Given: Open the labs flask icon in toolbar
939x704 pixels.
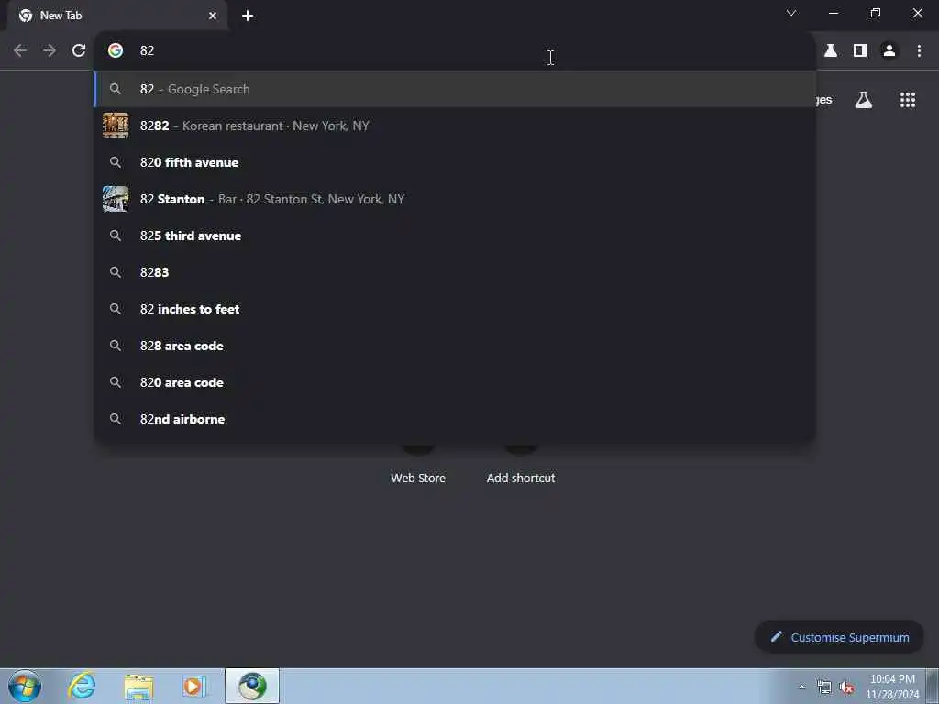Looking at the screenshot, I should tap(831, 51).
